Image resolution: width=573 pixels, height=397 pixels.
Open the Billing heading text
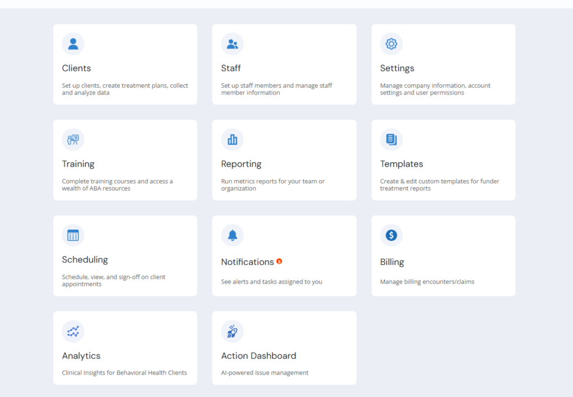point(392,262)
